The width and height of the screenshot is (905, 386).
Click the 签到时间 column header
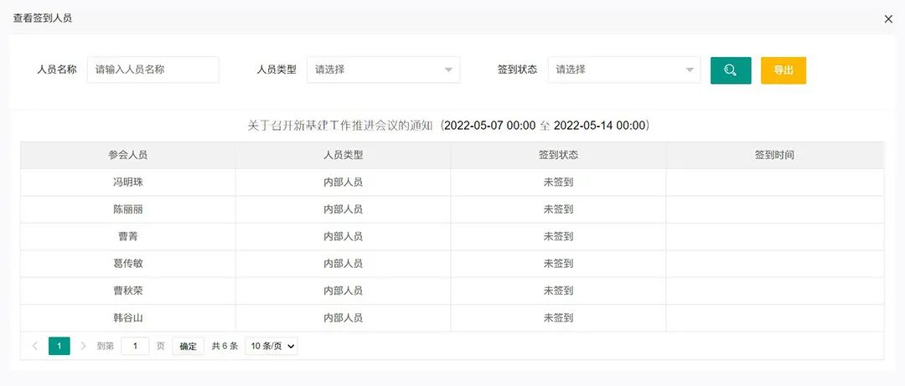coord(774,155)
